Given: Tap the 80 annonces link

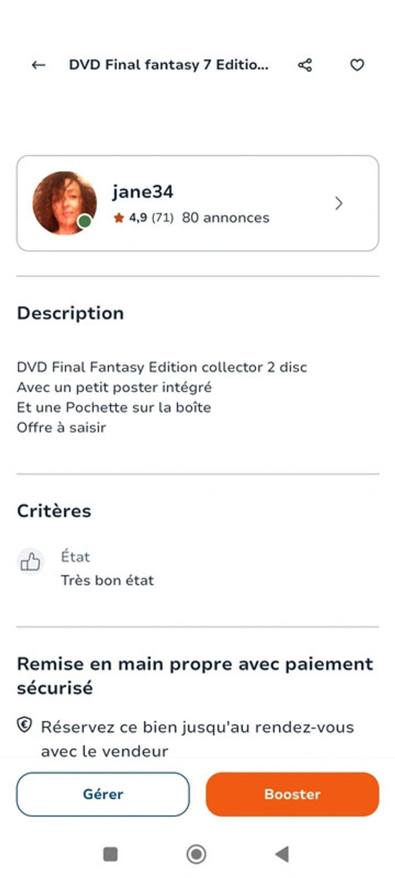Looking at the screenshot, I should pos(225,217).
